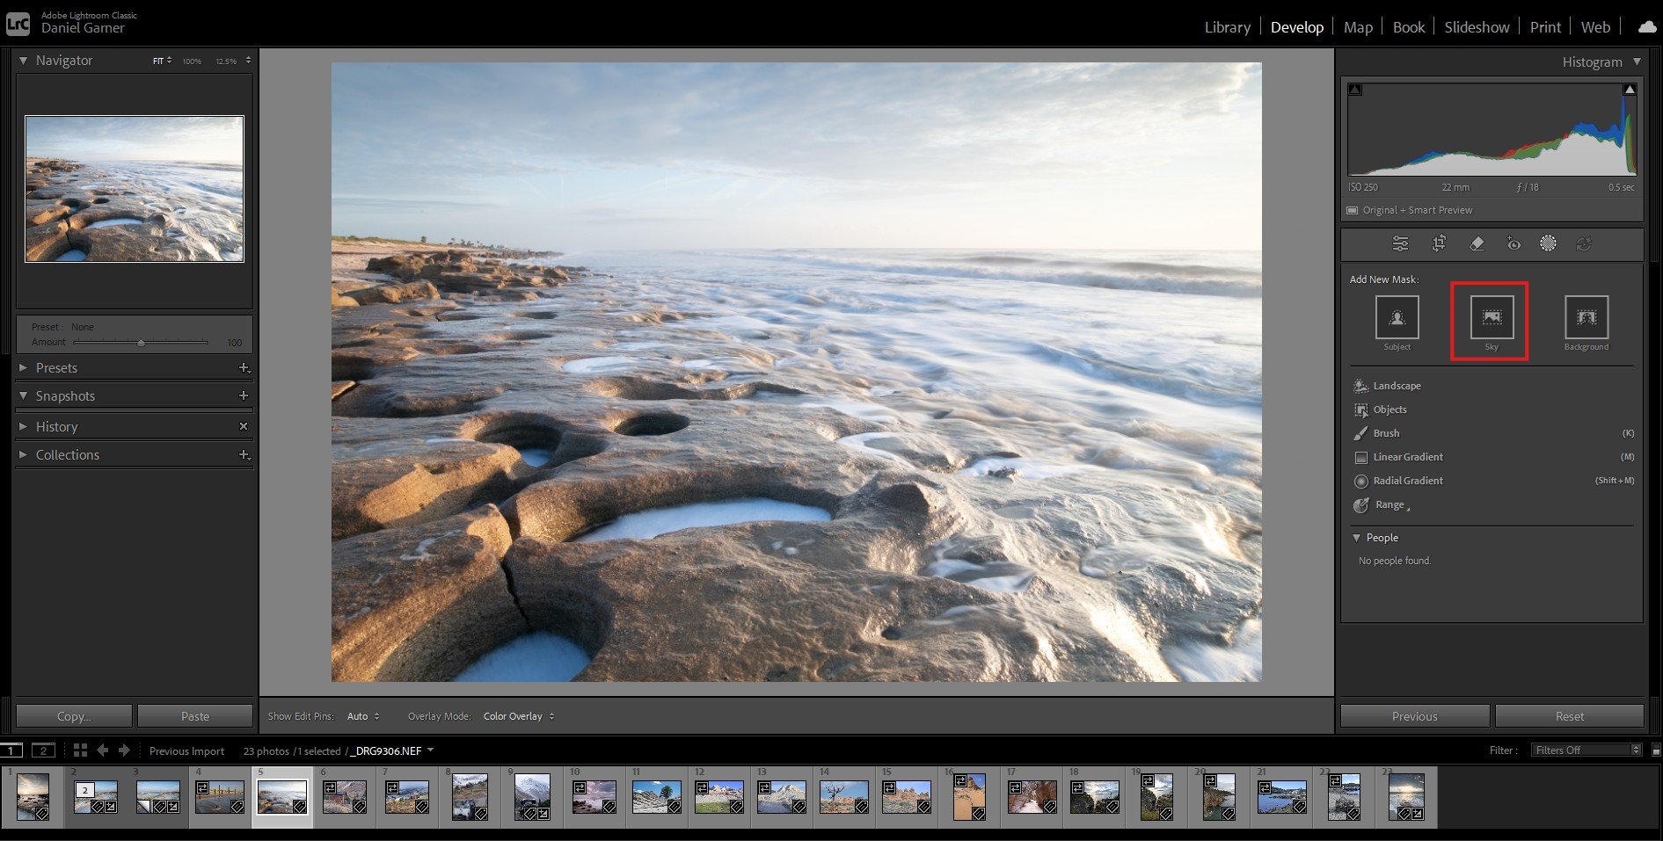Click the Paste settings button
Image resolution: width=1663 pixels, height=841 pixels.
point(195,716)
